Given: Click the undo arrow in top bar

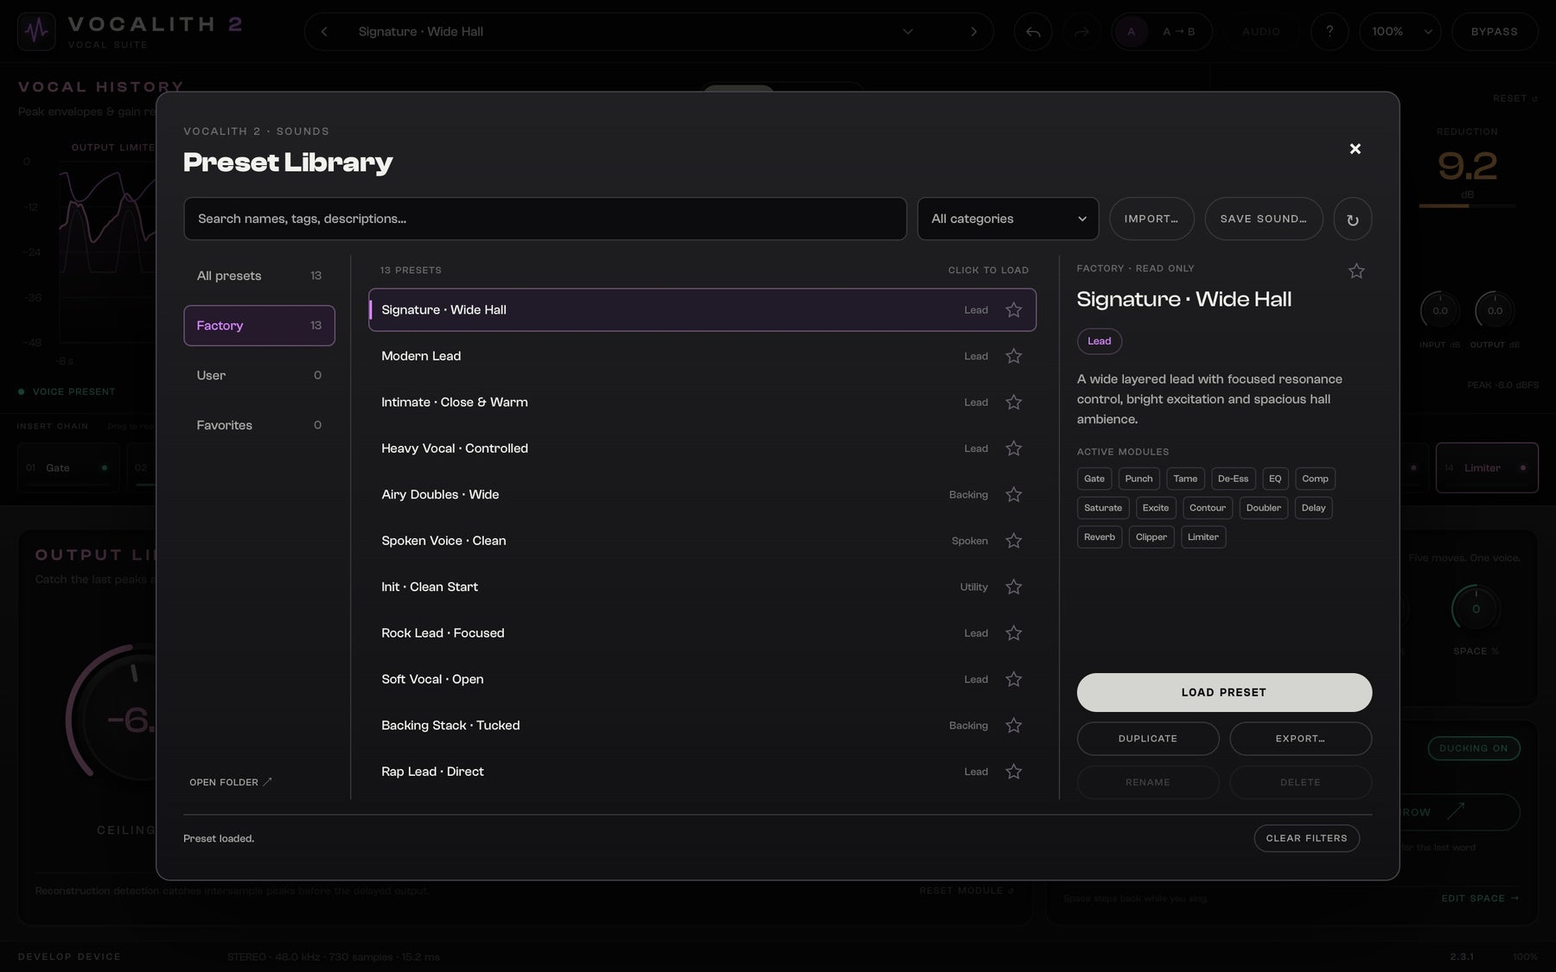Looking at the screenshot, I should (1033, 32).
